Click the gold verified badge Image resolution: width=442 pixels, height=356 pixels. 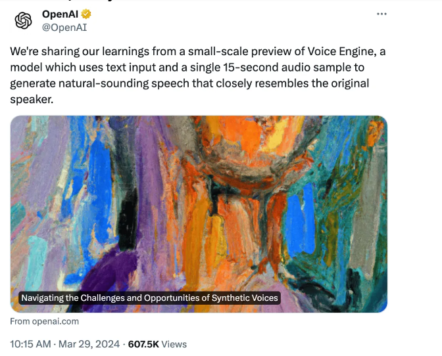click(86, 14)
